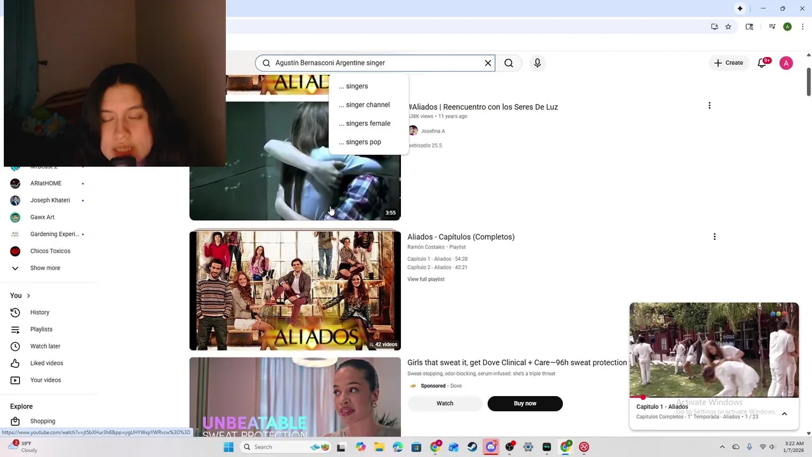The image size is (812, 457).
Task: Open Watch later in sidebar
Action: point(46,346)
